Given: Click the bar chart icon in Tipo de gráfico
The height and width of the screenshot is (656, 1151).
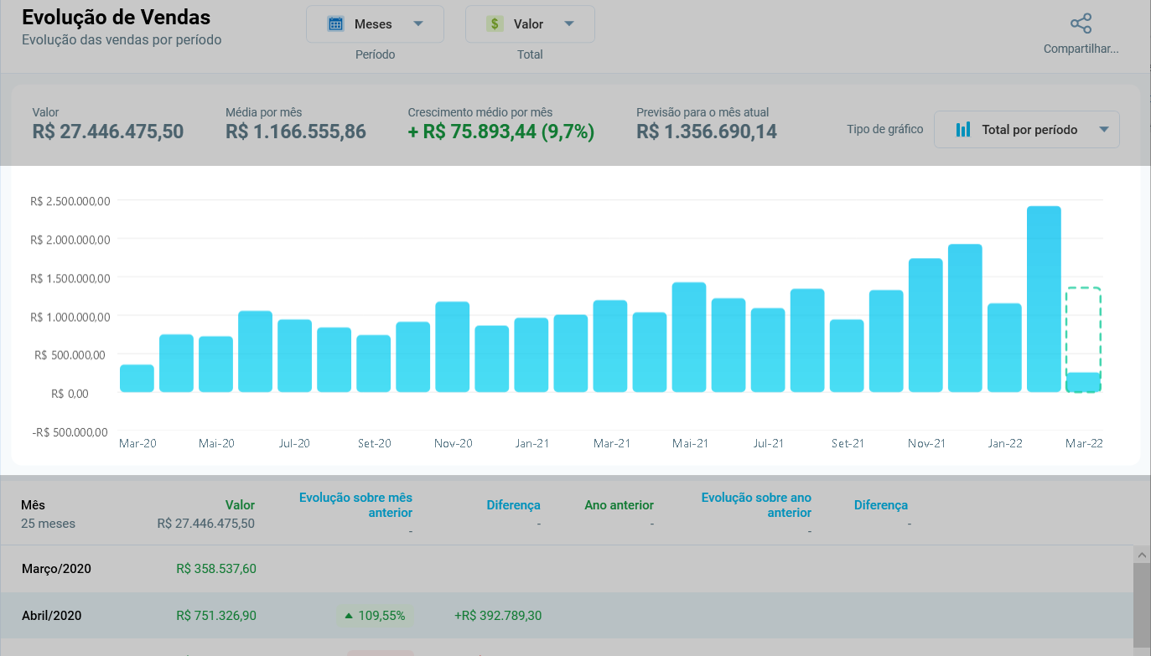Looking at the screenshot, I should click(963, 130).
